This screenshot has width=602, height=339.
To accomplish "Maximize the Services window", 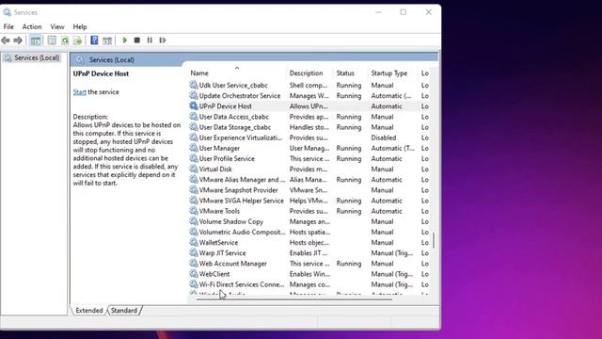I will (x=404, y=12).
